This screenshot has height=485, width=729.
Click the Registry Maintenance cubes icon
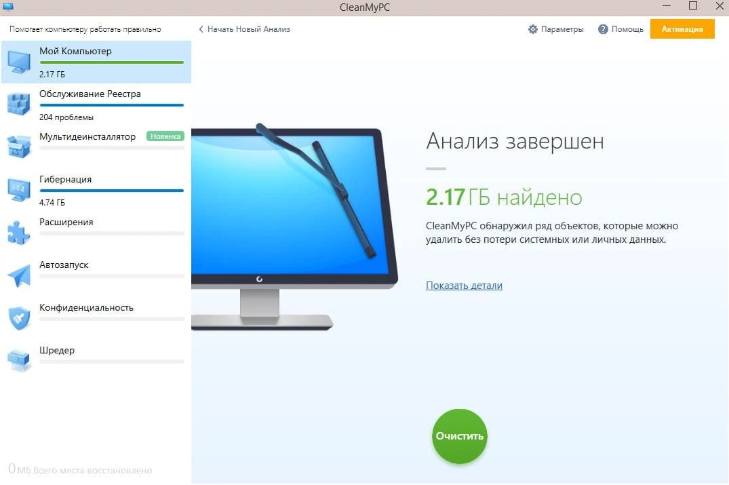pos(18,104)
